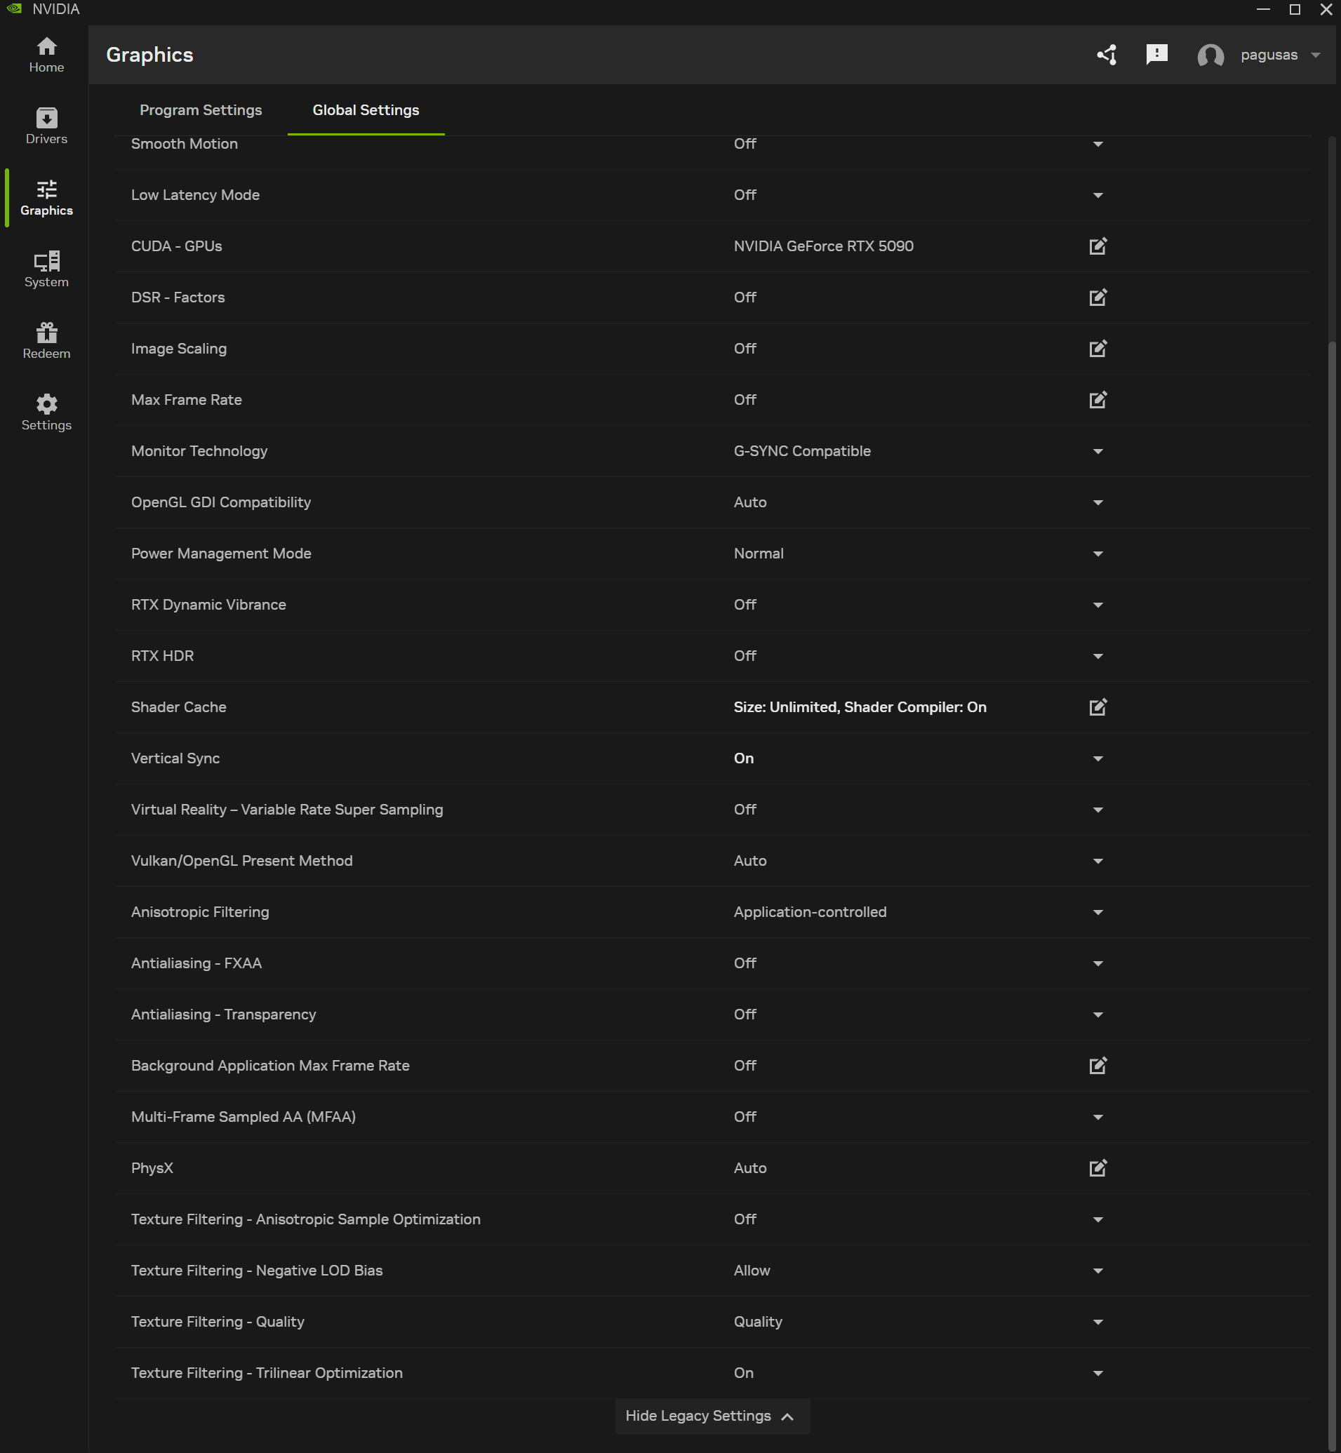Image resolution: width=1341 pixels, height=1453 pixels.
Task: Expand the pagusas account menu arrow
Action: (1316, 55)
